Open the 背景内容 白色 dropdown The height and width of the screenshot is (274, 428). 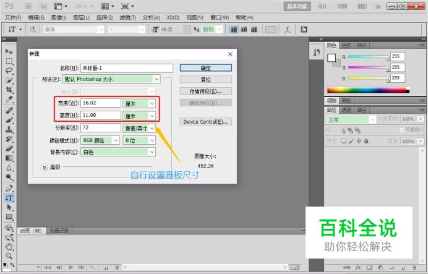tap(118, 152)
